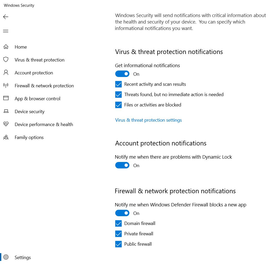The height and width of the screenshot is (264, 272).
Task: Uncheck Recent activity and scan results
Action: (x=118, y=84)
